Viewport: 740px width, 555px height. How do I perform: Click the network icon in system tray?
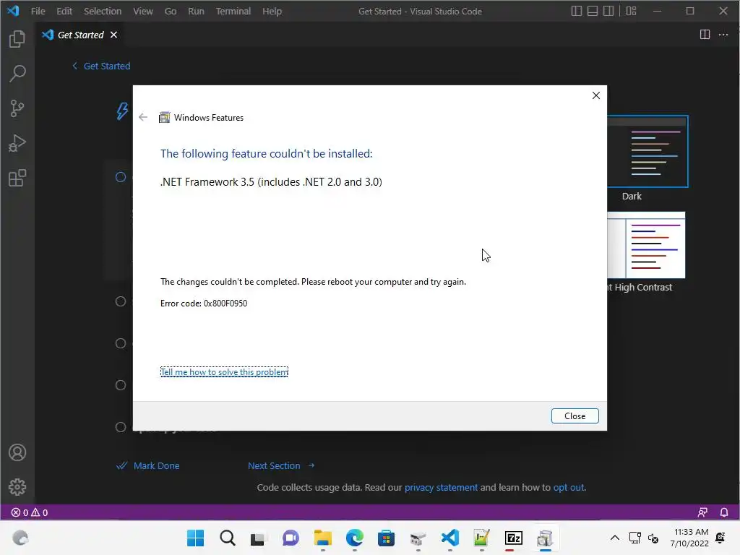(x=634, y=538)
